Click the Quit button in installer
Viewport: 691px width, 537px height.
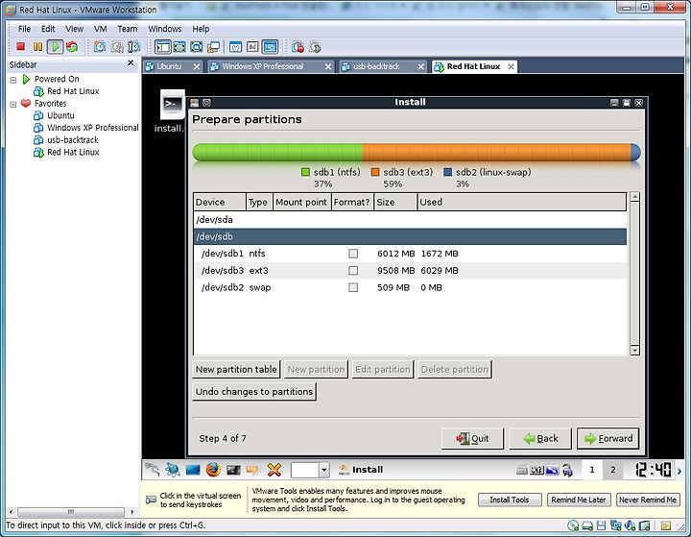tap(472, 439)
